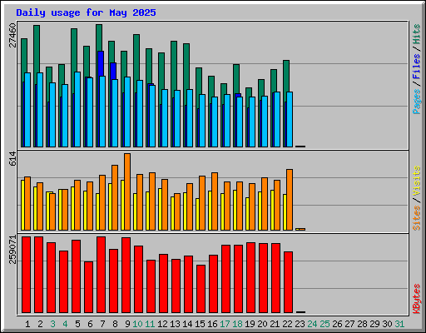The image size is (426, 333).
Task: Select day 23 on the x-axis
Action: 300,324
